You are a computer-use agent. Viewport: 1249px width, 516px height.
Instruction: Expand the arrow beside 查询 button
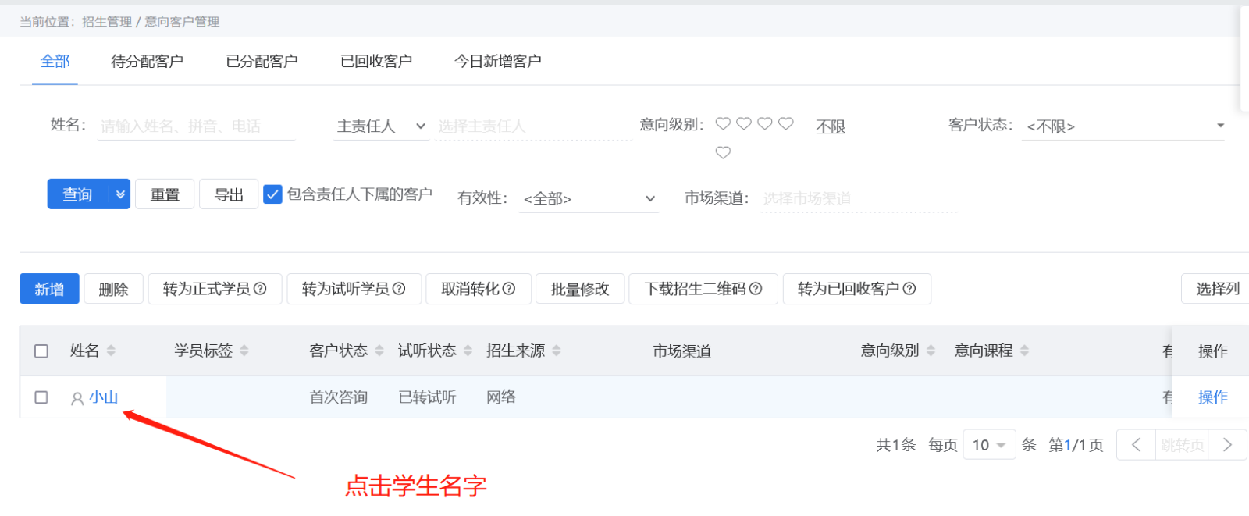[x=120, y=194]
